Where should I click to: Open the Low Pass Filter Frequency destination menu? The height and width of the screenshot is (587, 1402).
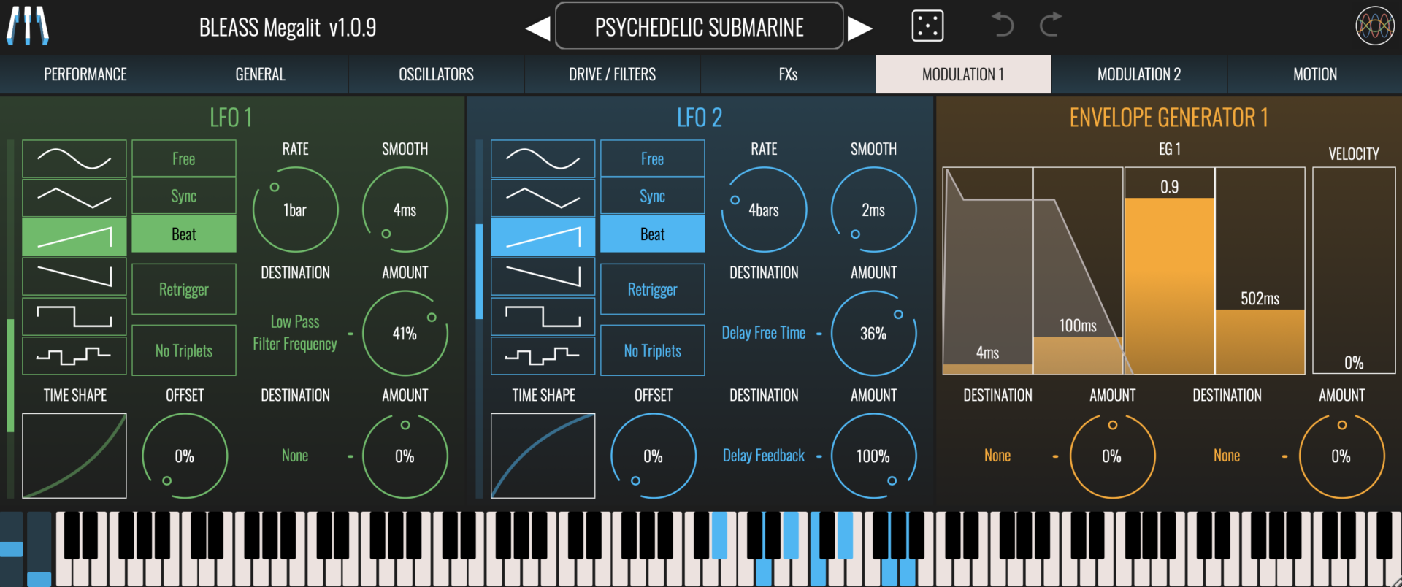tap(295, 333)
